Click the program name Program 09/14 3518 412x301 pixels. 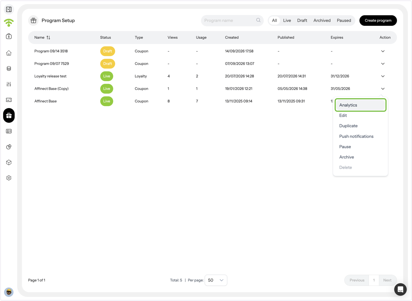[51, 51]
